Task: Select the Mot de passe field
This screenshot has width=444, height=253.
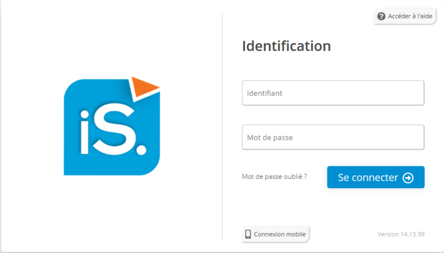Action: [x=333, y=137]
